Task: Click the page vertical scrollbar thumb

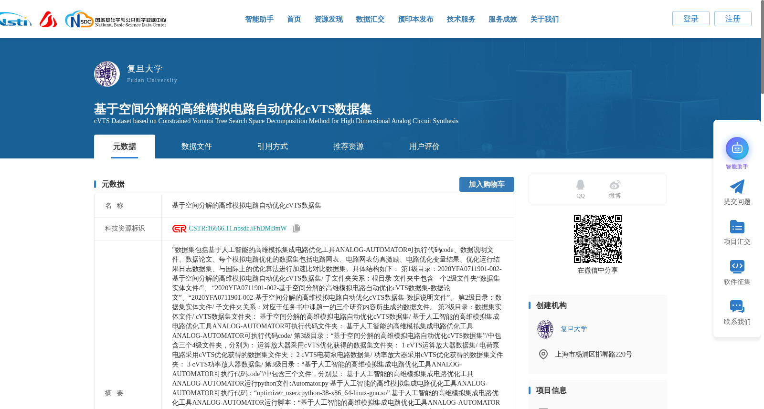Action: 762,47
